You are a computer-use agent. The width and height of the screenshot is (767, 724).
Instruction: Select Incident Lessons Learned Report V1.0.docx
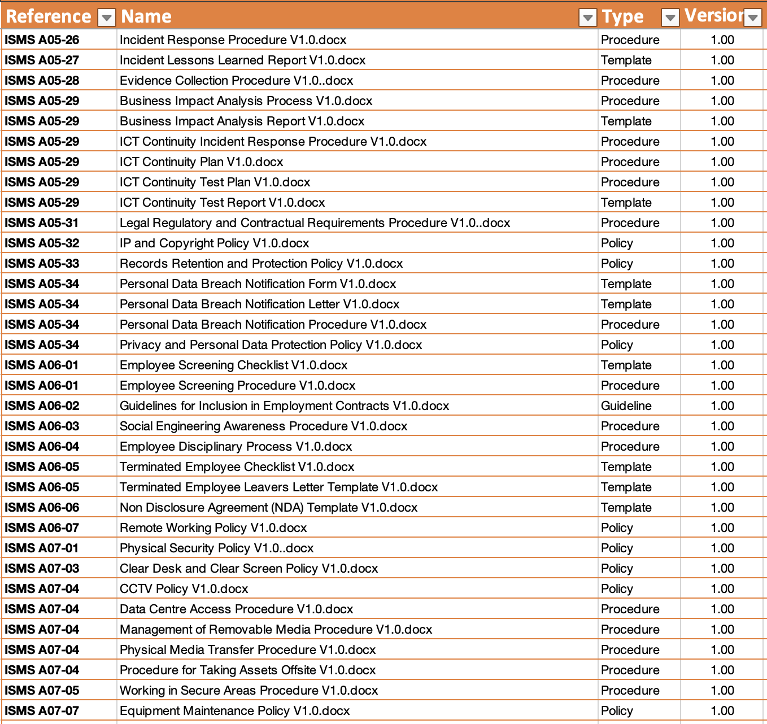pyautogui.click(x=358, y=60)
